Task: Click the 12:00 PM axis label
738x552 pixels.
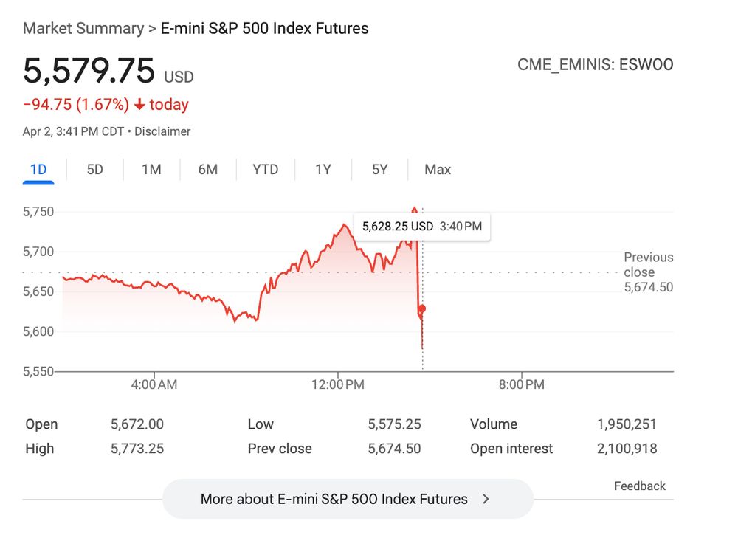Action: click(x=337, y=384)
